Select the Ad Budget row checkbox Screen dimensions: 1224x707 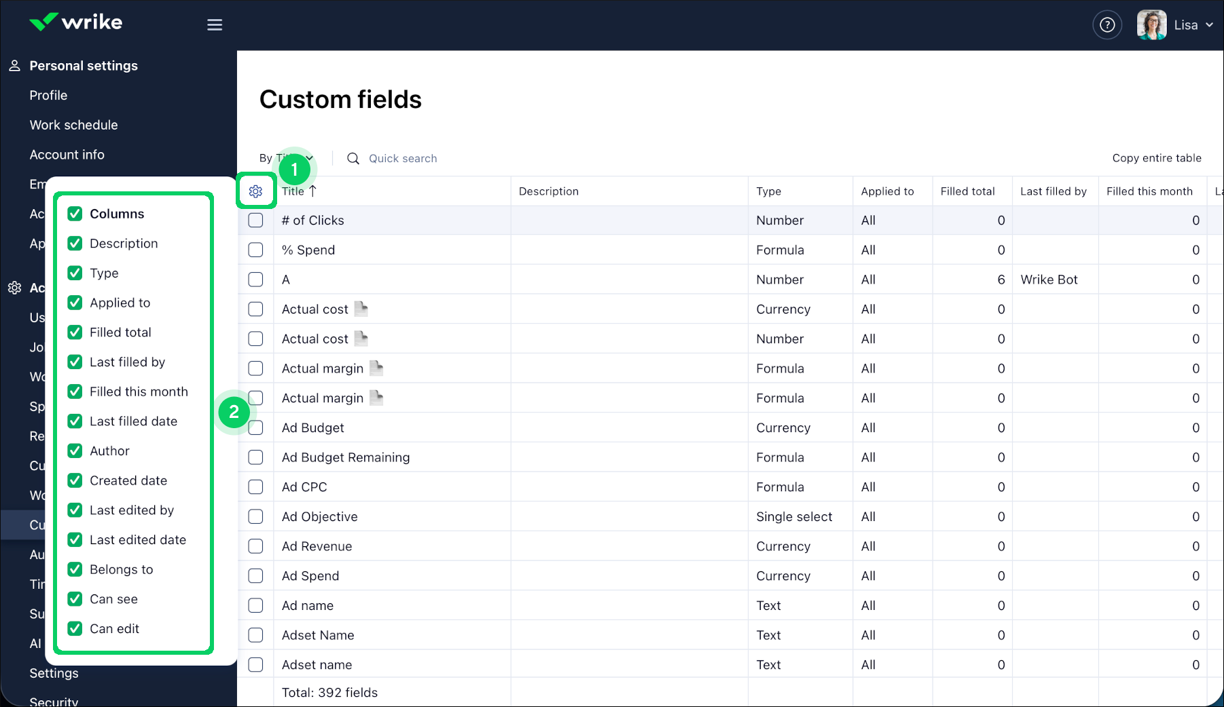pyautogui.click(x=256, y=428)
